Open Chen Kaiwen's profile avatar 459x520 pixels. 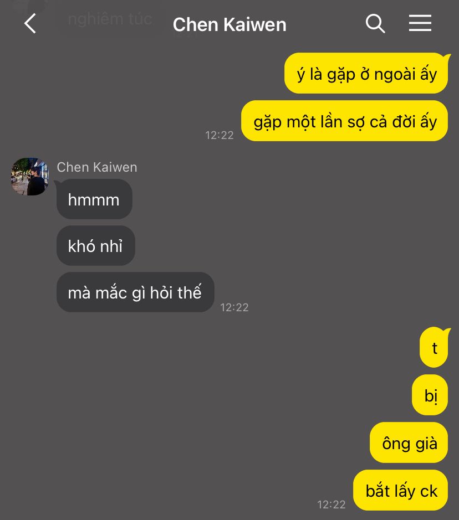[30, 177]
